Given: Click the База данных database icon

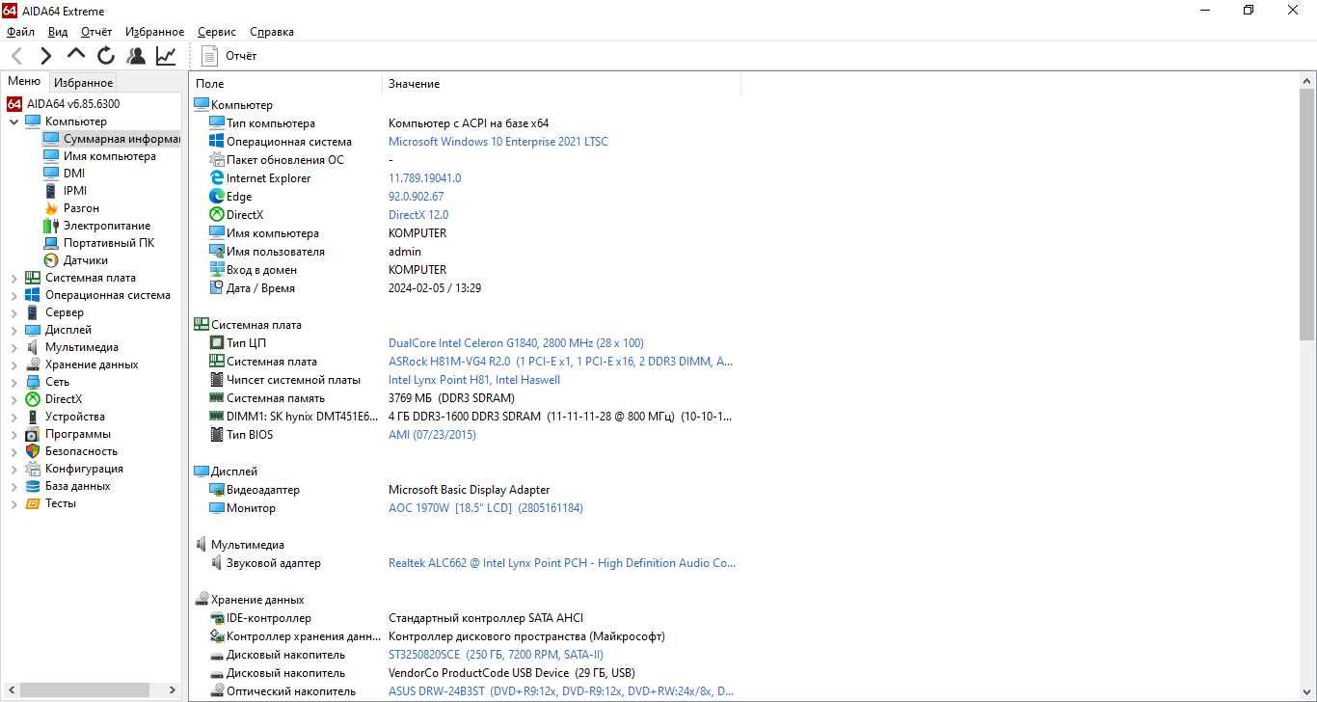Looking at the screenshot, I should pyautogui.click(x=33, y=486).
